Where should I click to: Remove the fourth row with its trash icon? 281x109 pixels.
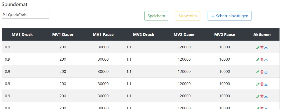point(262,84)
